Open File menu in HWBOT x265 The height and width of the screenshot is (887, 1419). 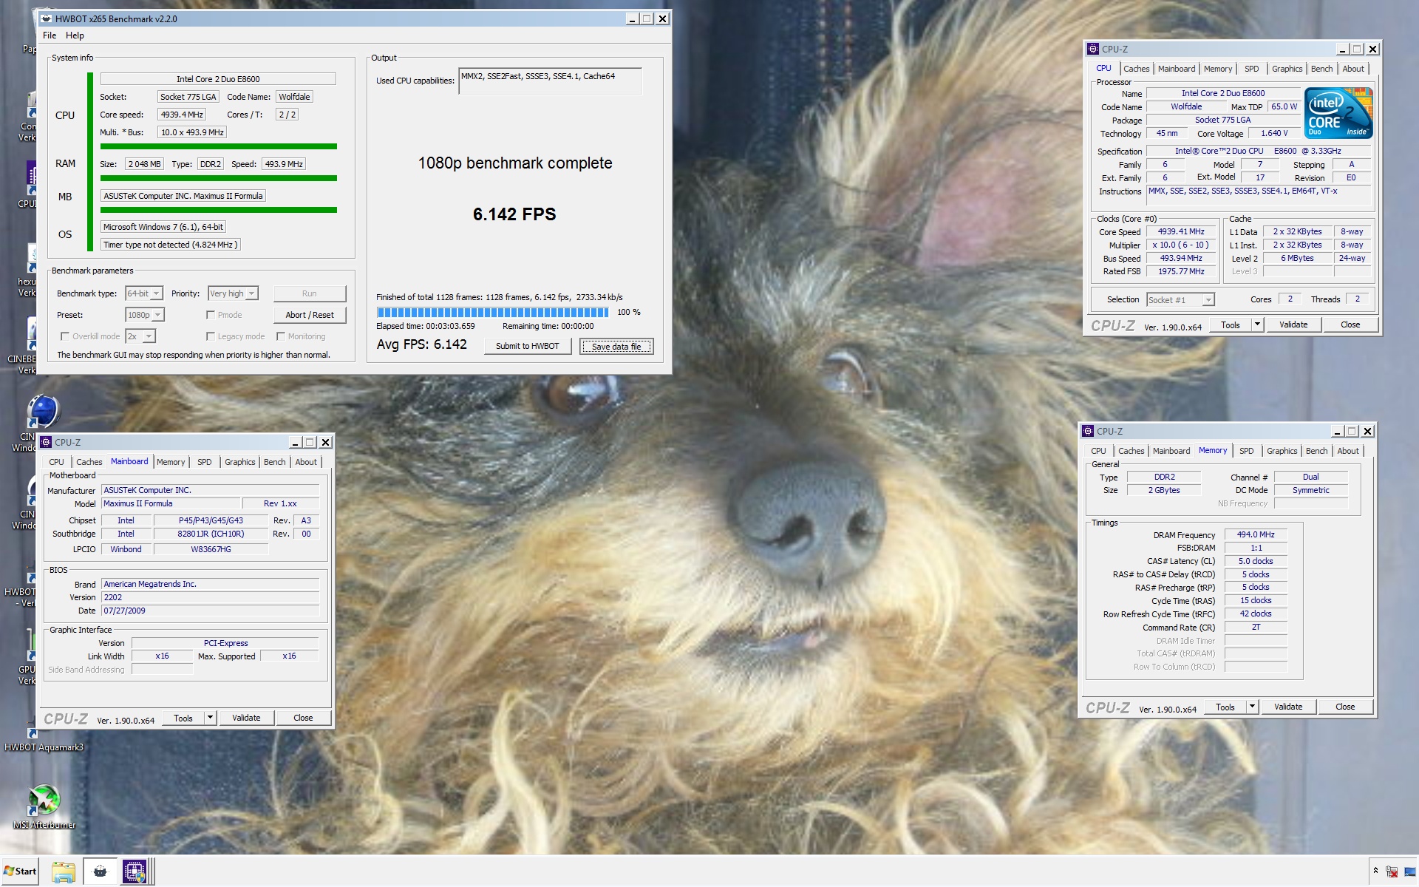click(x=50, y=35)
